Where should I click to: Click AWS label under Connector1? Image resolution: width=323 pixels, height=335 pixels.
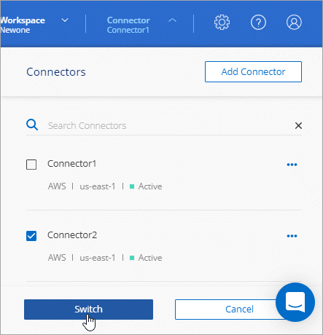click(57, 186)
